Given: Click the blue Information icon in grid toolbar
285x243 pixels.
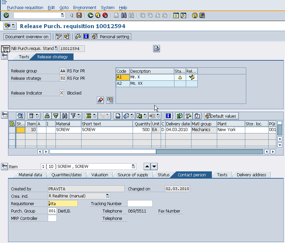Looking at the screenshot, I should [x=168, y=116].
